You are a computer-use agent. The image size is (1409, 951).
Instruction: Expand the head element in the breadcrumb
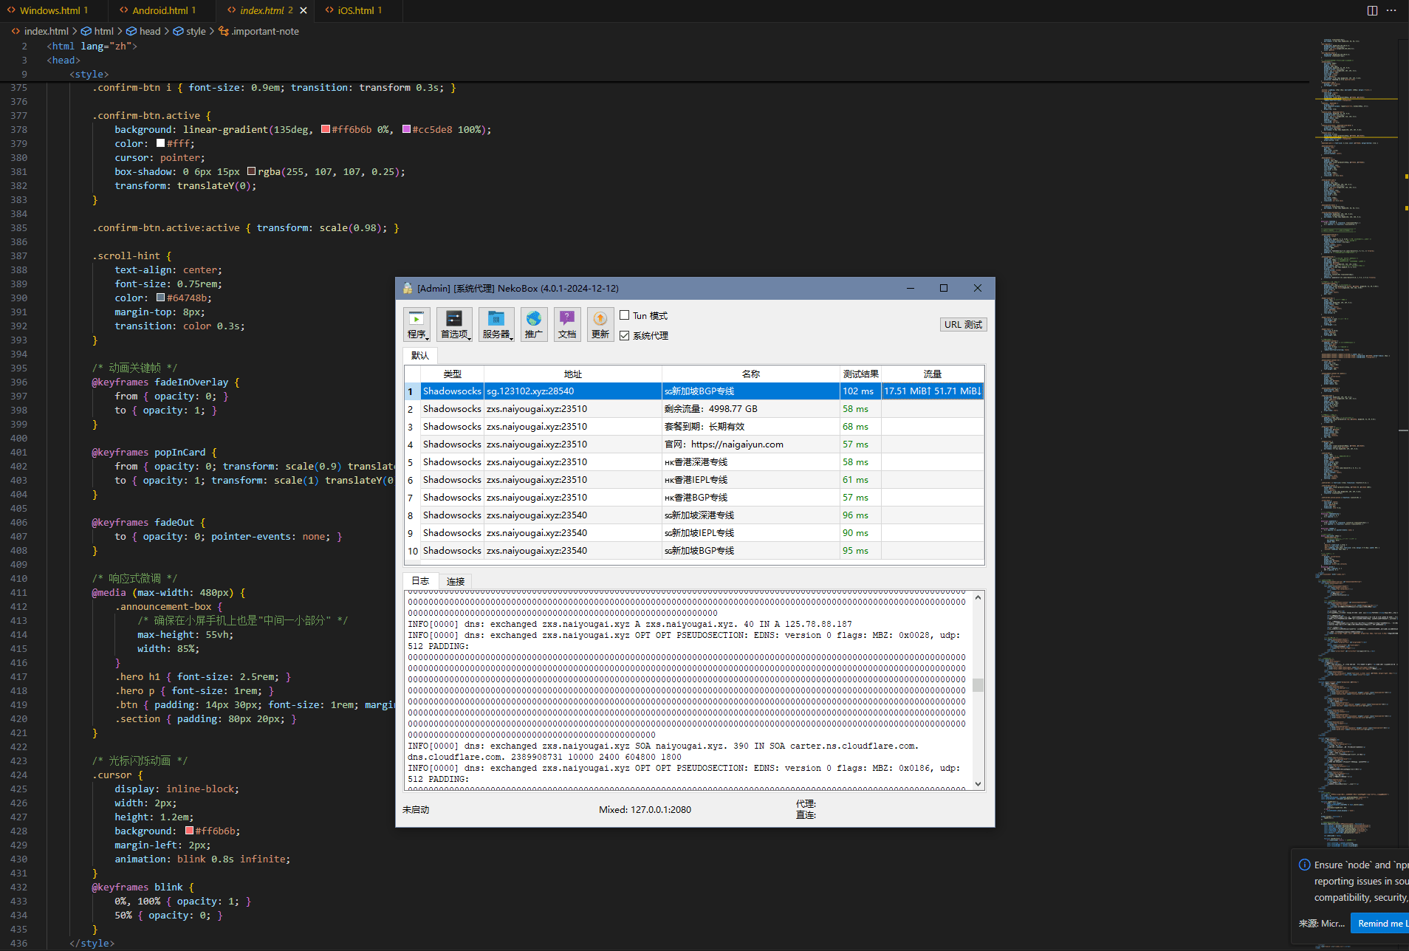(x=150, y=31)
